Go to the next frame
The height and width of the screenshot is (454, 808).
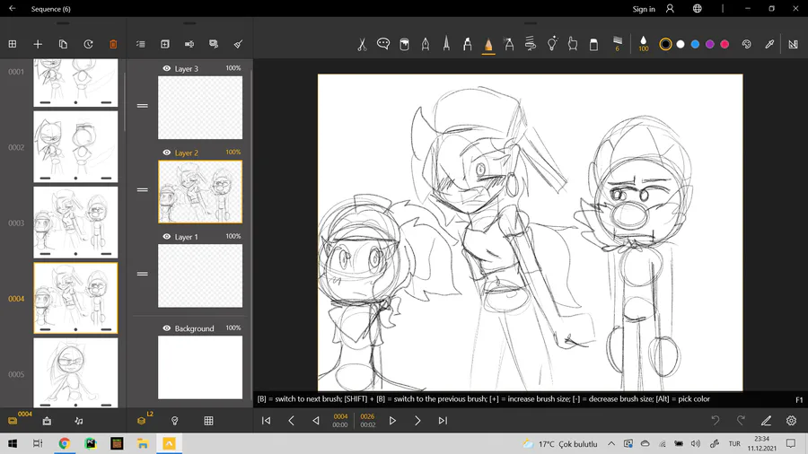pyautogui.click(x=417, y=421)
